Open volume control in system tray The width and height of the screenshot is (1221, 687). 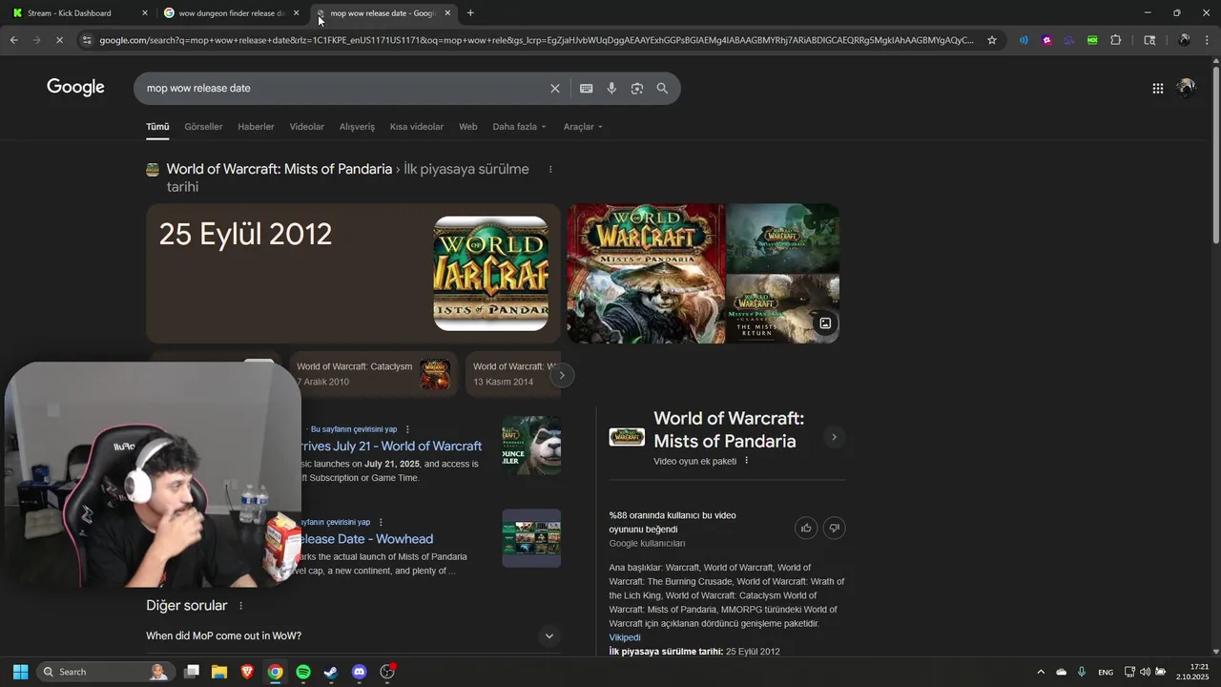1145,672
